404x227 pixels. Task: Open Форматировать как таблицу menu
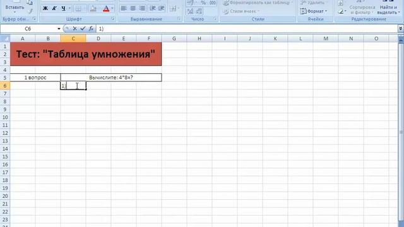click(258, 3)
